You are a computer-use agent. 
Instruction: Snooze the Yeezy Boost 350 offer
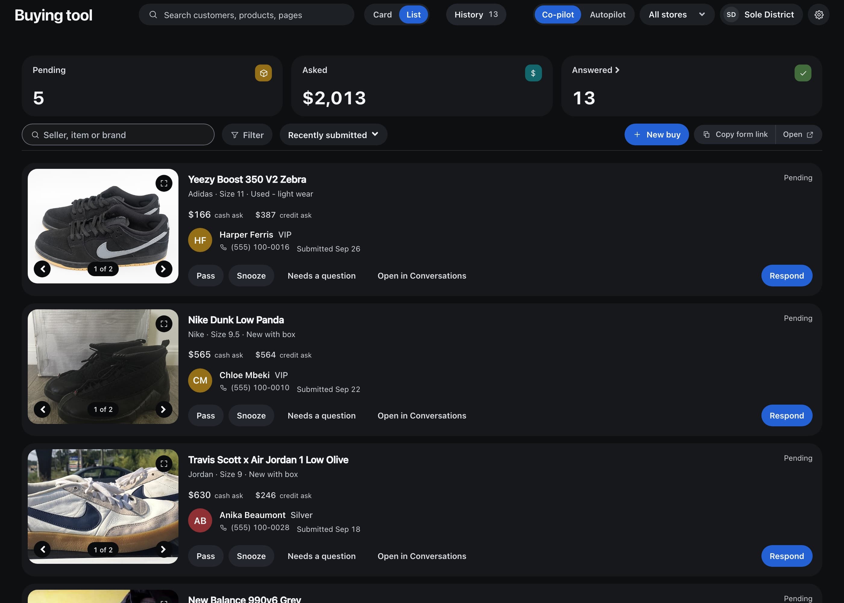[251, 276]
